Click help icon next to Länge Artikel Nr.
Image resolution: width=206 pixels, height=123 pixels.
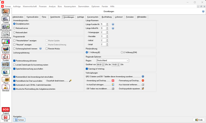coord(113,28)
